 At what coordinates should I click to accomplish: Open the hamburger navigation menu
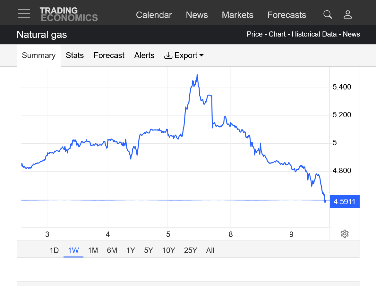pos(24,14)
